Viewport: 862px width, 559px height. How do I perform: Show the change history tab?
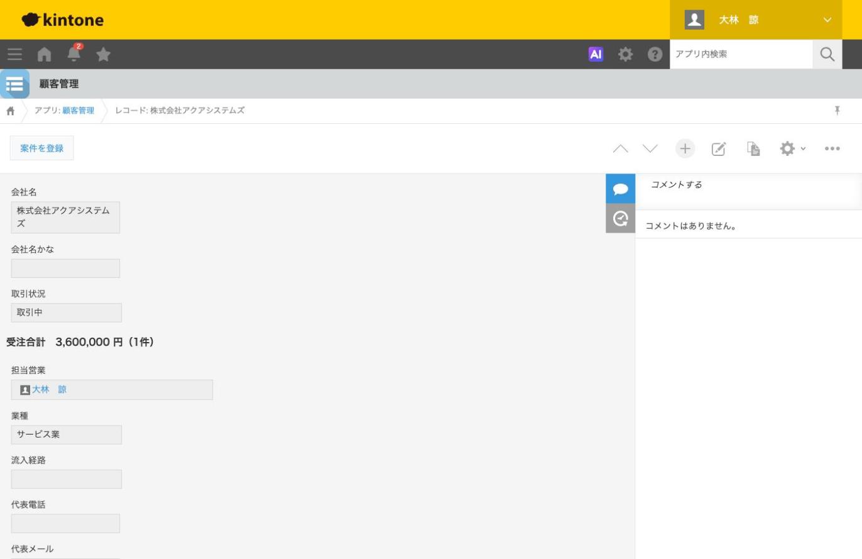point(620,218)
